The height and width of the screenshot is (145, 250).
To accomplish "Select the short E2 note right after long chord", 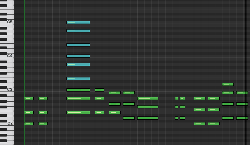I will click(99, 113).
